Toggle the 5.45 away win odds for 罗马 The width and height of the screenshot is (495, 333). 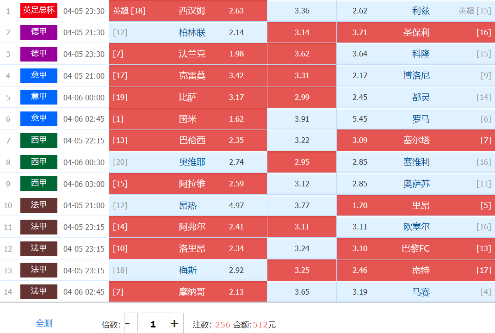[359, 119]
